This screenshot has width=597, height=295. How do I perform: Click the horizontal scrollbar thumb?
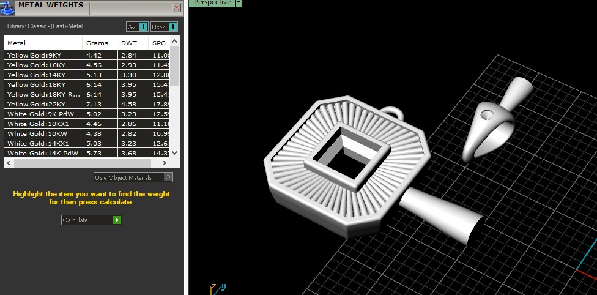pyautogui.click(x=83, y=163)
